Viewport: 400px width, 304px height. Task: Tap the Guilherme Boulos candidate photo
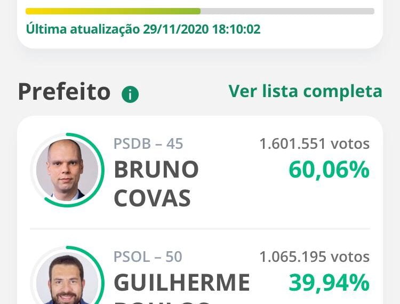67,279
